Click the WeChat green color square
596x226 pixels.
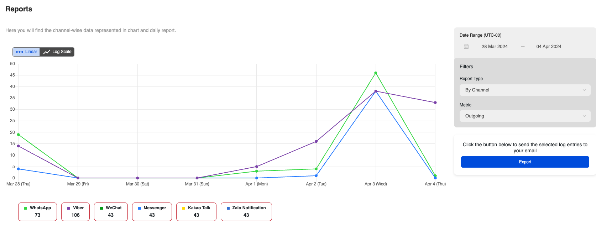(101, 208)
